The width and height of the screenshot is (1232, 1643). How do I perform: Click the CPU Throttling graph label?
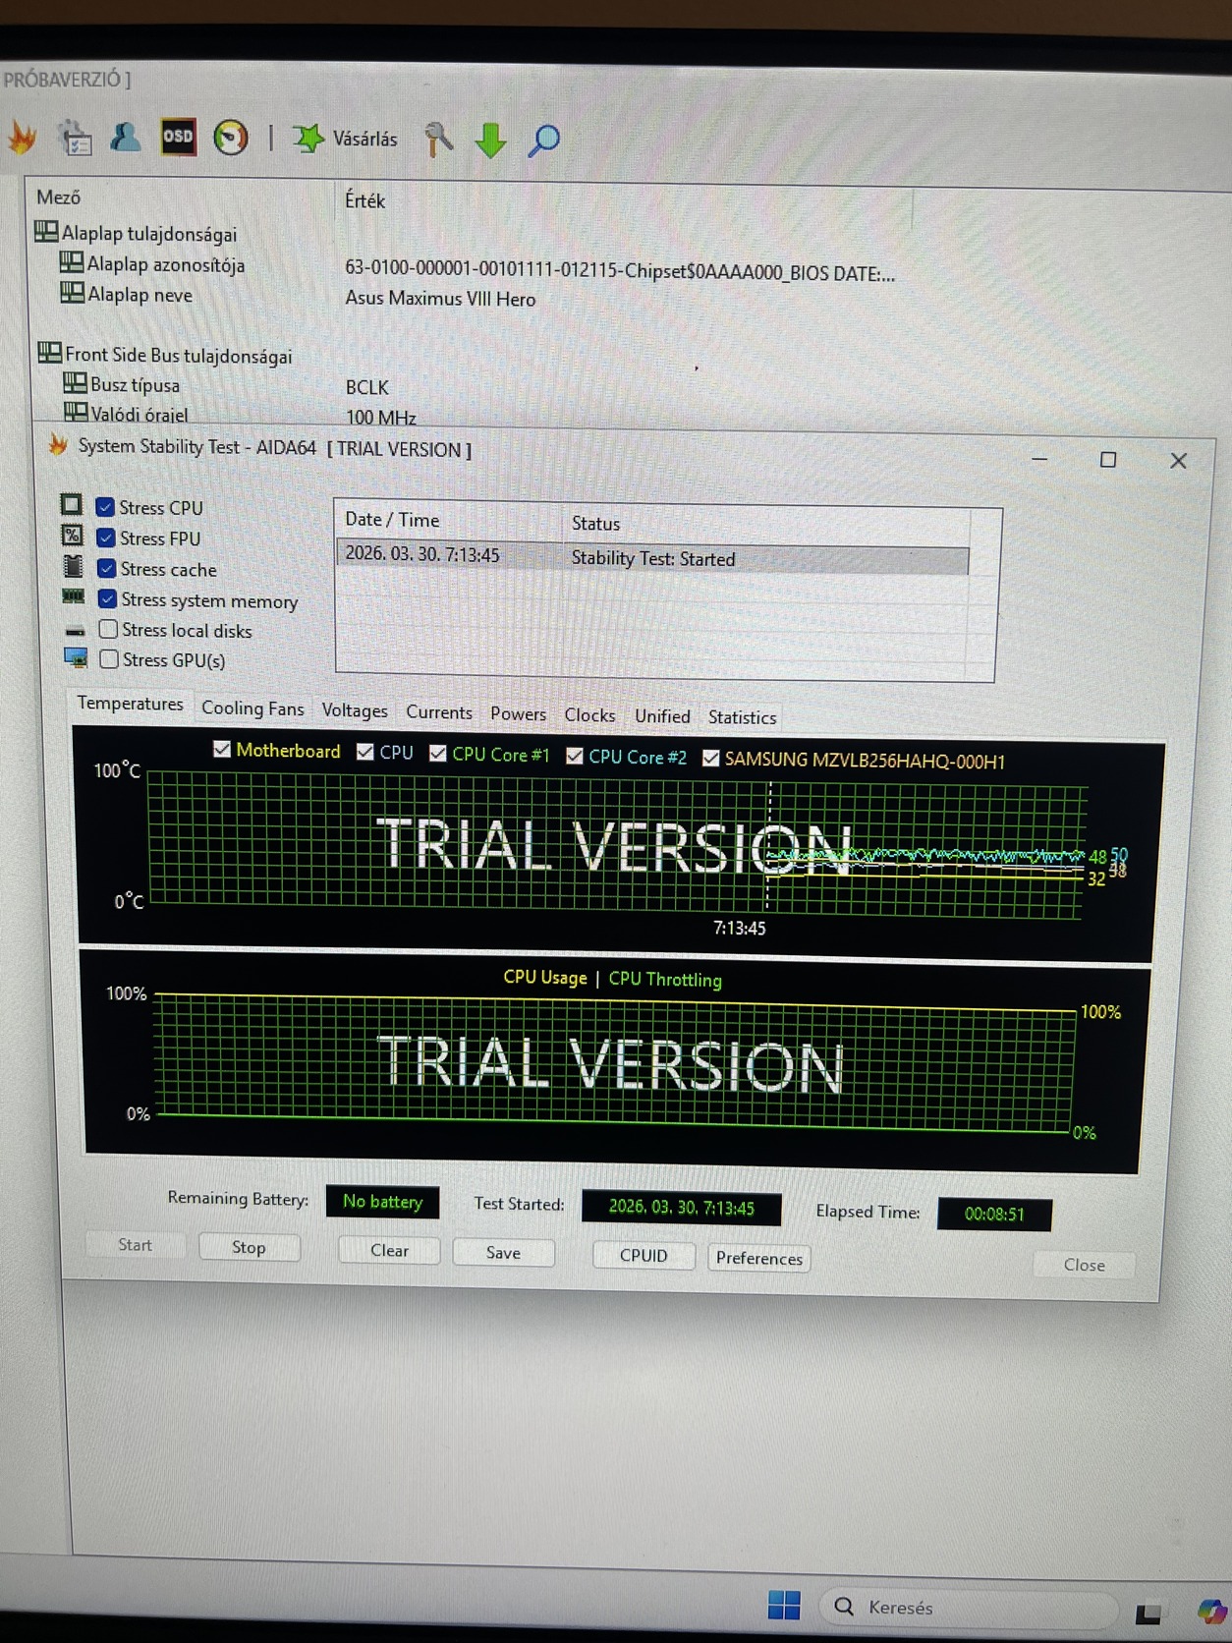tap(665, 979)
